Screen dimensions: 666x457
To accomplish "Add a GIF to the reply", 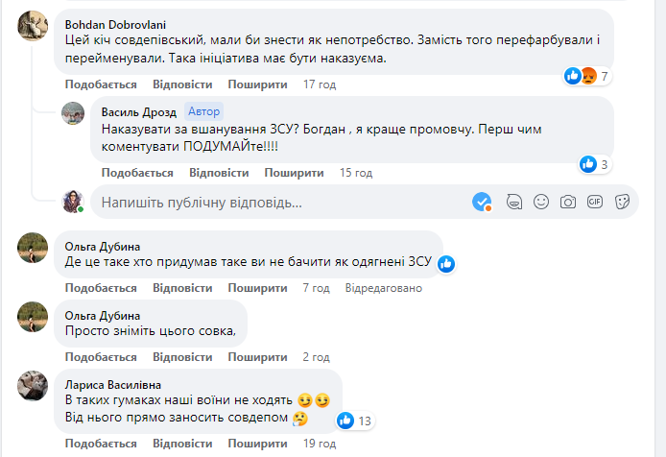I will (595, 203).
